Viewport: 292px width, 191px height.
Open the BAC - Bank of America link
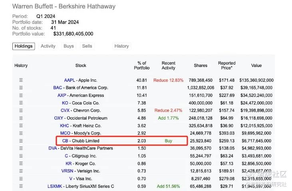[81, 88]
